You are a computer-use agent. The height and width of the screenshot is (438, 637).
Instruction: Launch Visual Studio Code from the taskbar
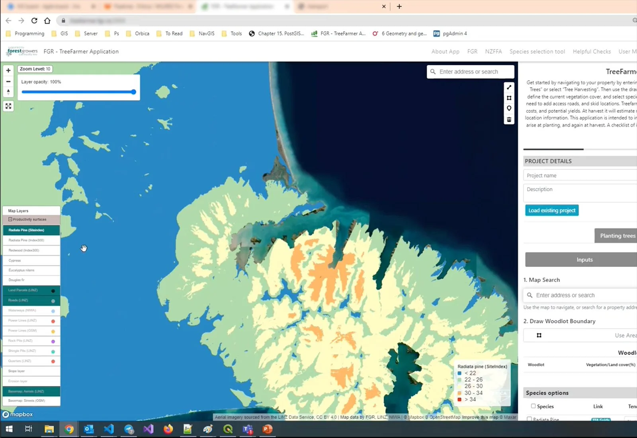click(x=109, y=429)
